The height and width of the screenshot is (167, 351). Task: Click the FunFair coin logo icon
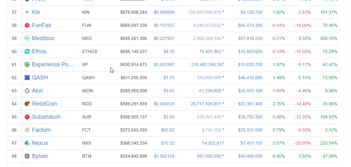pyautogui.click(x=27, y=25)
